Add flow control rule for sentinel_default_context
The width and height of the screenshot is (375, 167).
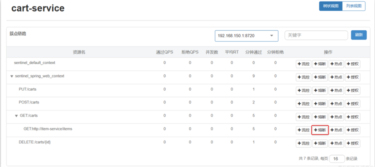(x=303, y=64)
